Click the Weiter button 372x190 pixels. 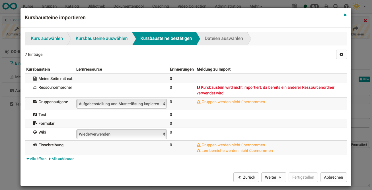(273, 177)
